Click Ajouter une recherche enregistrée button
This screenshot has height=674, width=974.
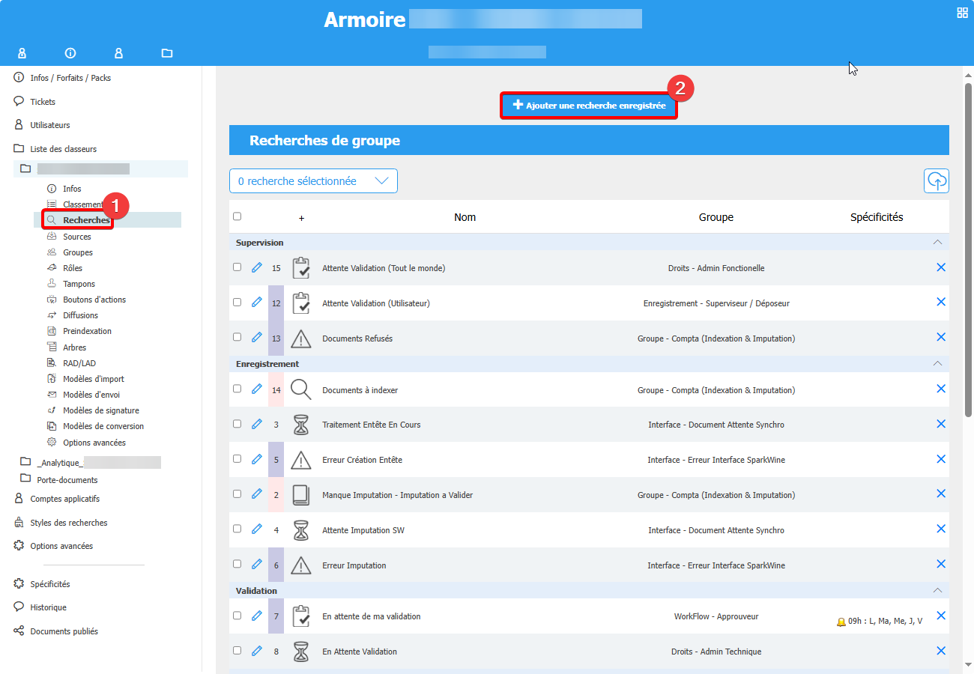(589, 106)
